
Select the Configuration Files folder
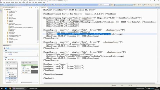tap(13, 11)
